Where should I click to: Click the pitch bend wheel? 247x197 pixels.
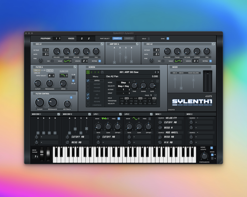point(42,154)
